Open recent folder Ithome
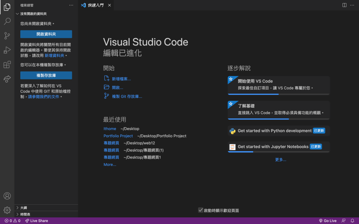The width and height of the screenshot is (359, 224). tap(110, 129)
